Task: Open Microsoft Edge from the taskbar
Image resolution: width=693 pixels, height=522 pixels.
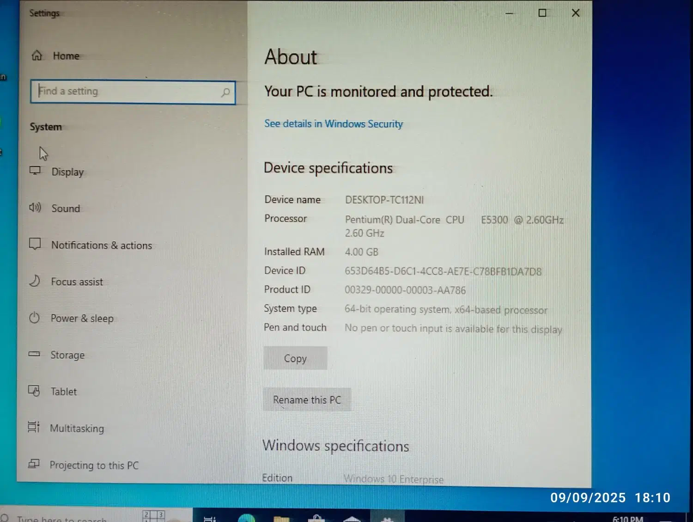Action: [247, 518]
